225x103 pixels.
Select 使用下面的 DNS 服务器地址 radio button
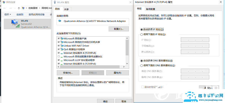pos(142,65)
